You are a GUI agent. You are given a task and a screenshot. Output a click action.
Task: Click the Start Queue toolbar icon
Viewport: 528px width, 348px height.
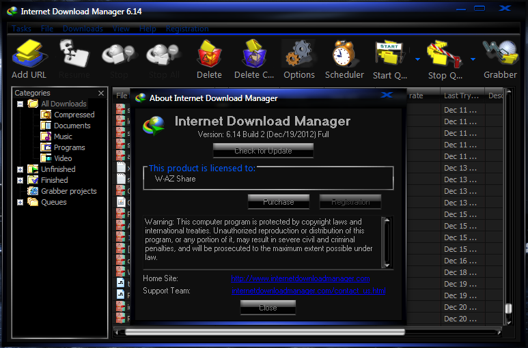click(x=389, y=54)
